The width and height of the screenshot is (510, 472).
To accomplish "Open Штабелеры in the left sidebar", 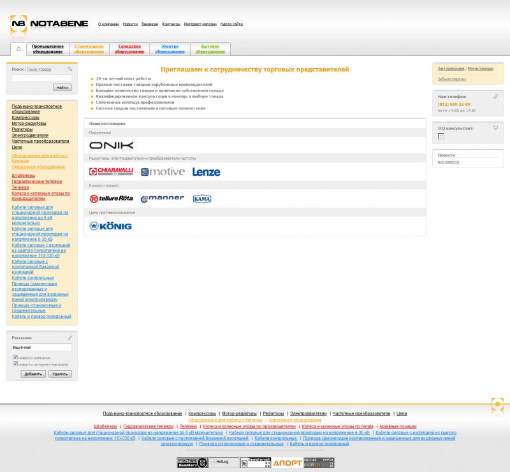I will (x=24, y=176).
